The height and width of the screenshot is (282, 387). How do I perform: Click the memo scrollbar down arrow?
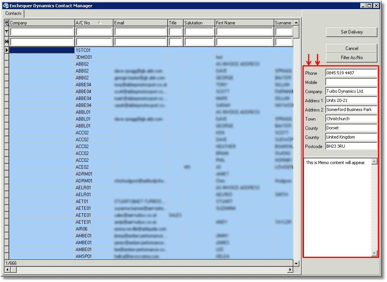pos(374,253)
